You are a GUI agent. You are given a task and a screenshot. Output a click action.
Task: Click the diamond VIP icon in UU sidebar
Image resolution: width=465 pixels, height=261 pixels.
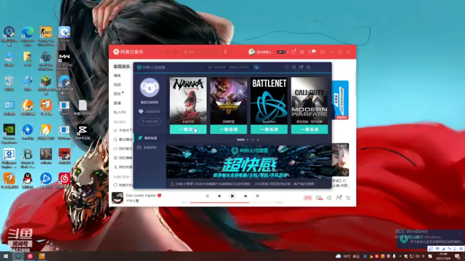pos(141,111)
